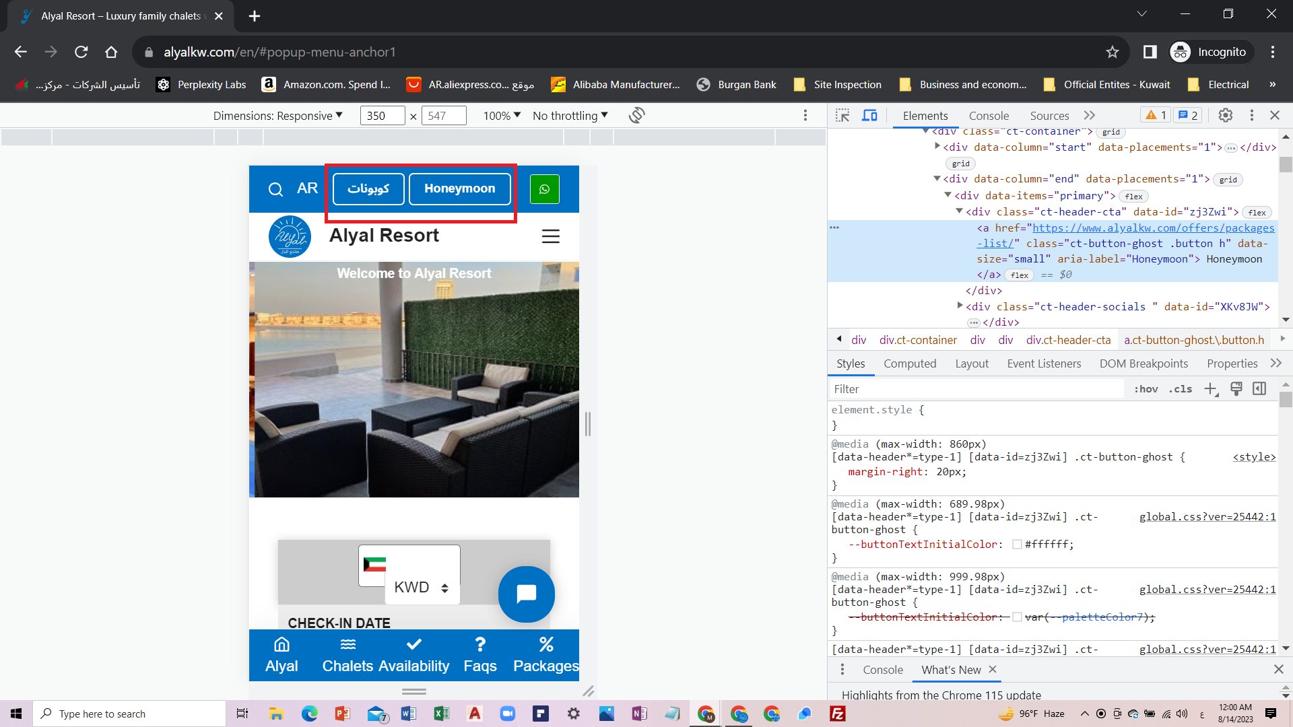
Task: Go to Chalets in the bottom navigation
Action: point(347,655)
